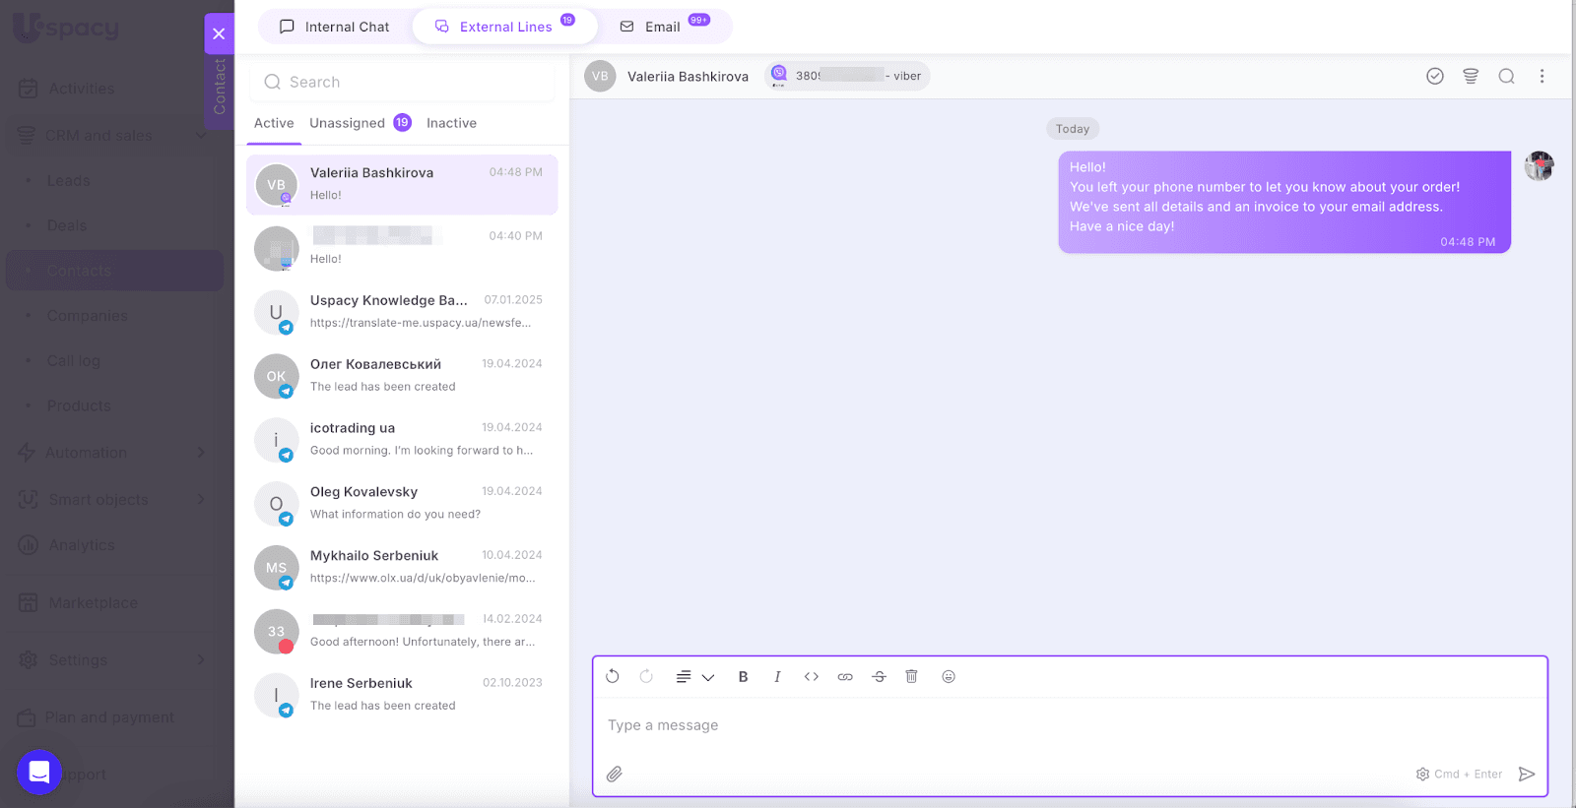1576x808 pixels.
Task: Open Oleg Kovalevsky conversation
Action: click(402, 503)
